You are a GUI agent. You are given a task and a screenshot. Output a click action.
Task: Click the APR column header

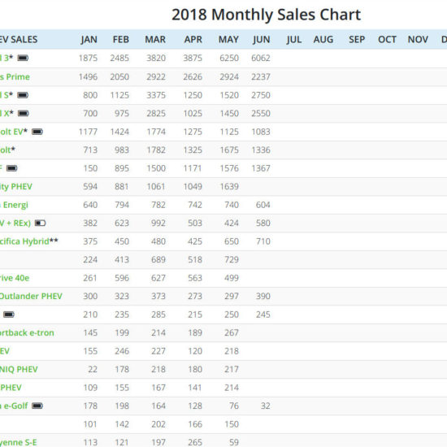(193, 39)
